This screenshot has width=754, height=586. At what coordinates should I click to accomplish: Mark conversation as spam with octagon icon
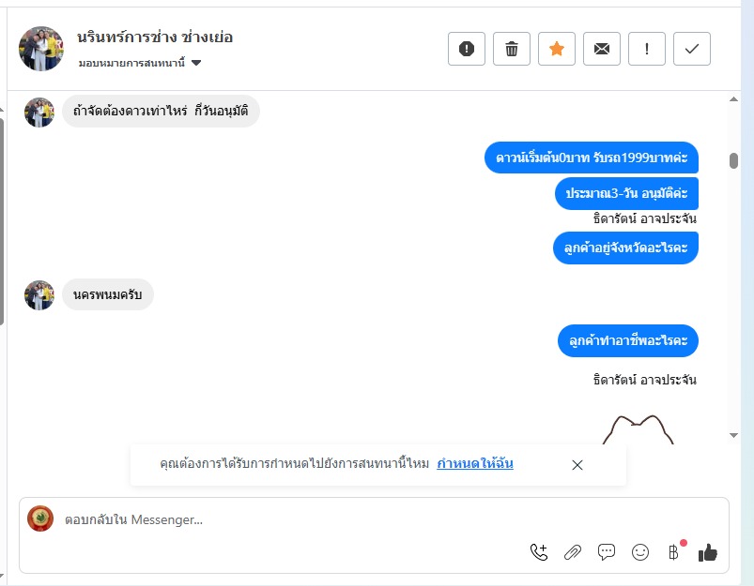coord(467,49)
